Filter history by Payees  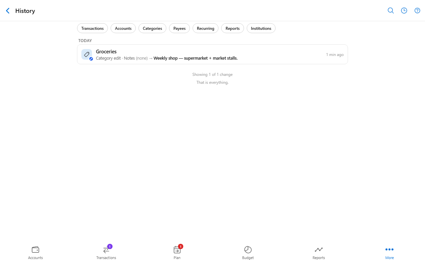tap(180, 28)
